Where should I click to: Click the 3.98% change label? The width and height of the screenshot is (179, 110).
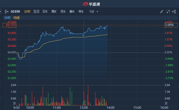(x=169, y=25)
